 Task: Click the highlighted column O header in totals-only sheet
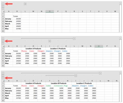[50, 11]
